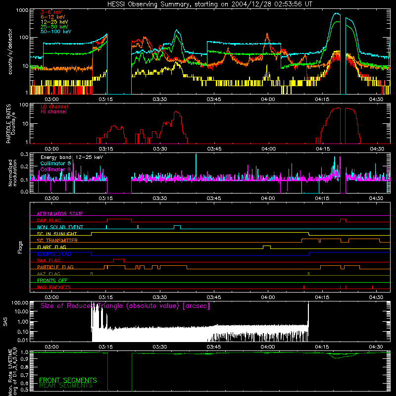Click the ECLIPSE FLAG label
This screenshot has width=396, height=396.
(x=54, y=254)
